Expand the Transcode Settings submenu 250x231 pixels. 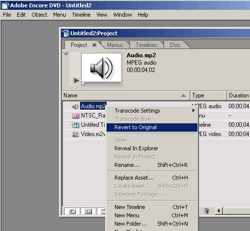pyautogui.click(x=152, y=111)
